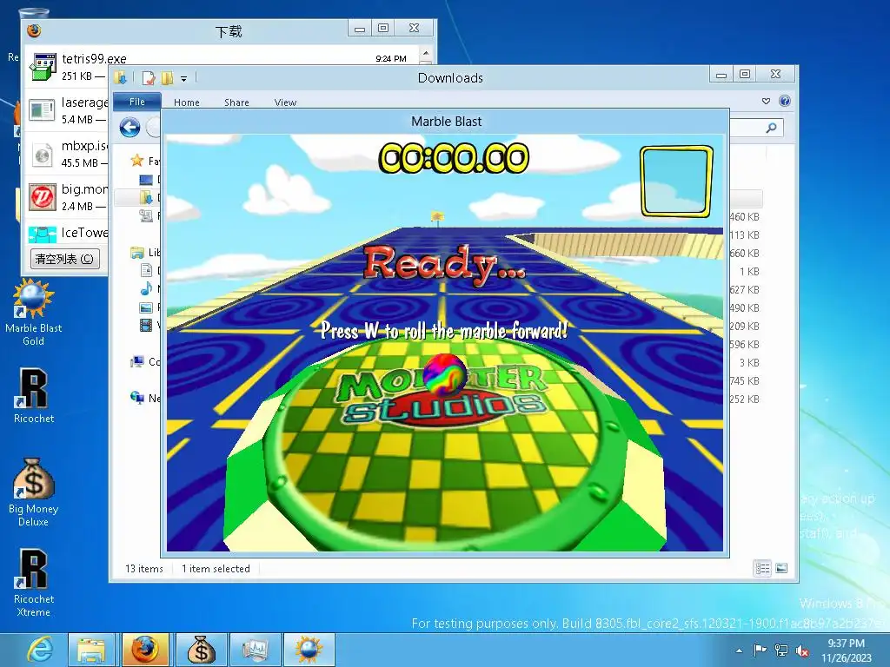Viewport: 890px width, 667px height.
Task: Select the big money download entry
Action: pos(67,197)
